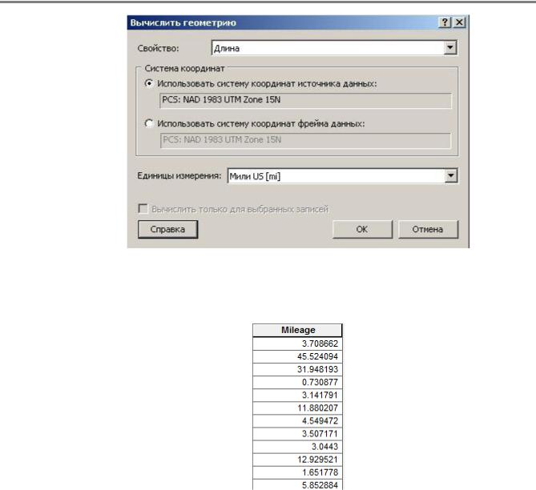Close the Вычислить геометрию dialog
536x490 pixels.
[459, 22]
